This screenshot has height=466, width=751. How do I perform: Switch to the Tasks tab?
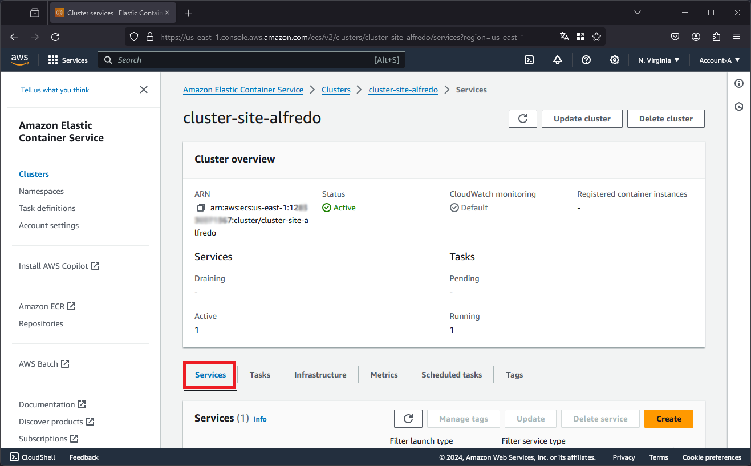point(260,375)
